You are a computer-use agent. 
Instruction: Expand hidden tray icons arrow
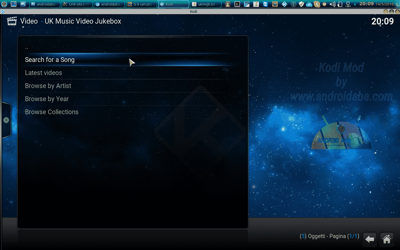pyautogui.click(x=355, y=4)
